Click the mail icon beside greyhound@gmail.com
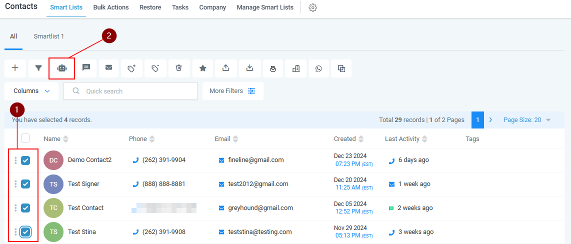This screenshot has width=571, height=244. pyautogui.click(x=221, y=208)
